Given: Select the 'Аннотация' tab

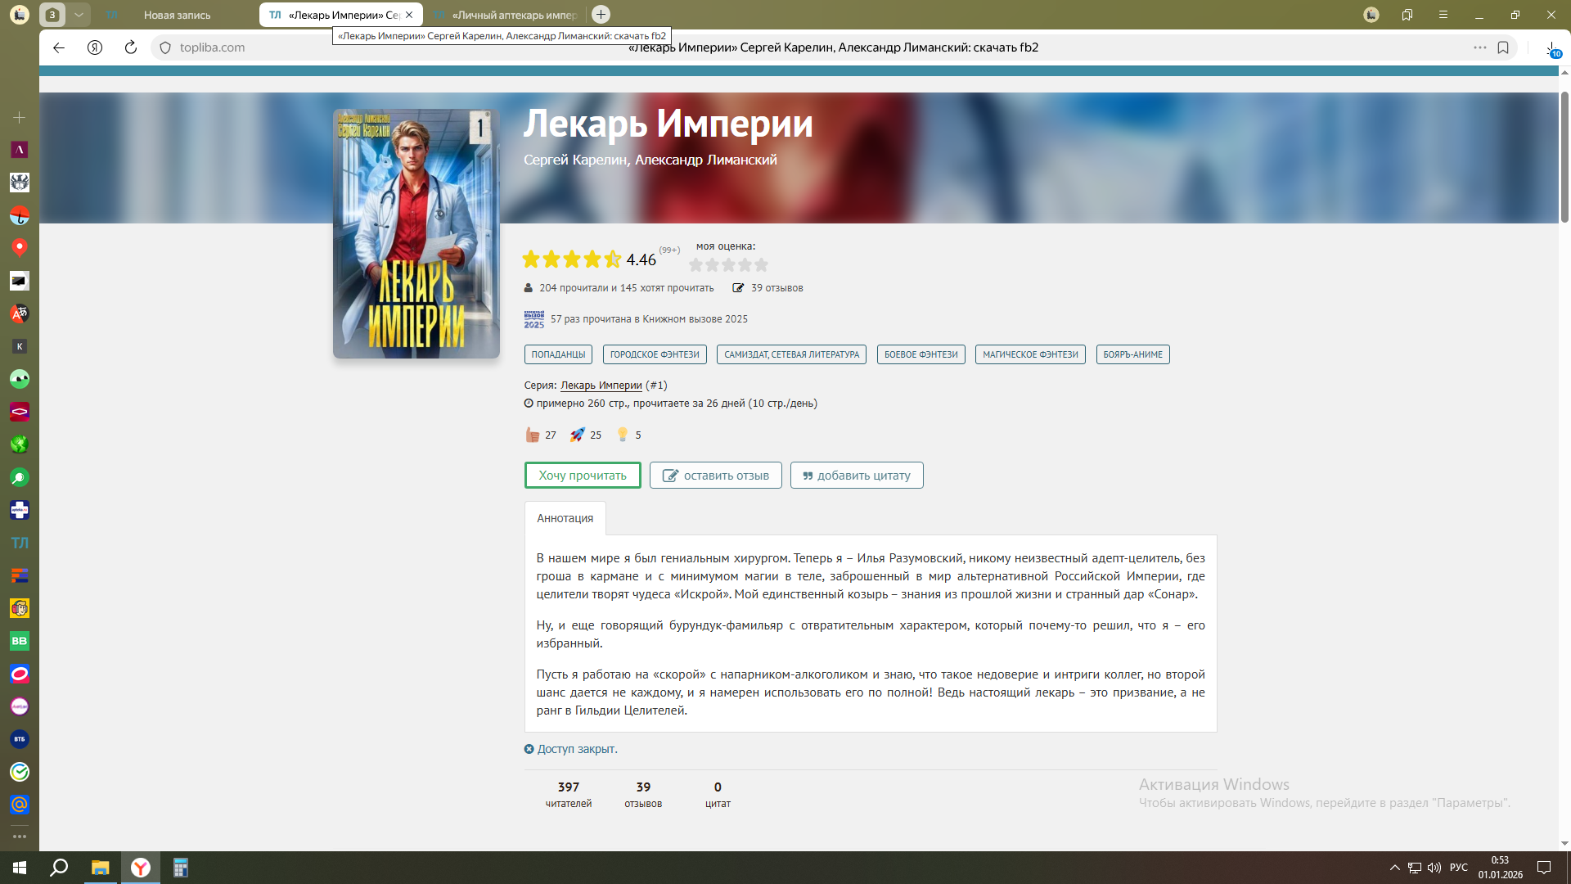Looking at the screenshot, I should (x=565, y=518).
